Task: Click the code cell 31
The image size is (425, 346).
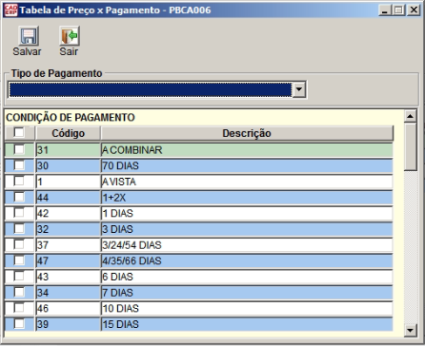Action: click(x=68, y=150)
